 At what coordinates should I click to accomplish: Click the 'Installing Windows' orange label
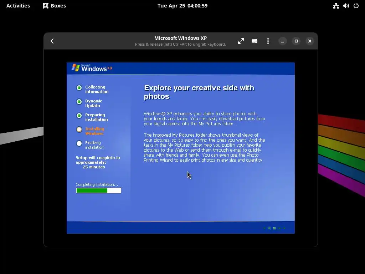[x=94, y=131]
